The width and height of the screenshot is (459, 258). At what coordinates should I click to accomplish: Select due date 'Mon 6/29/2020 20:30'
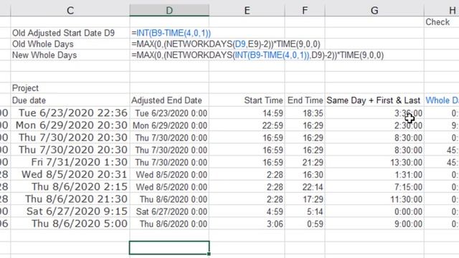[x=72, y=125]
